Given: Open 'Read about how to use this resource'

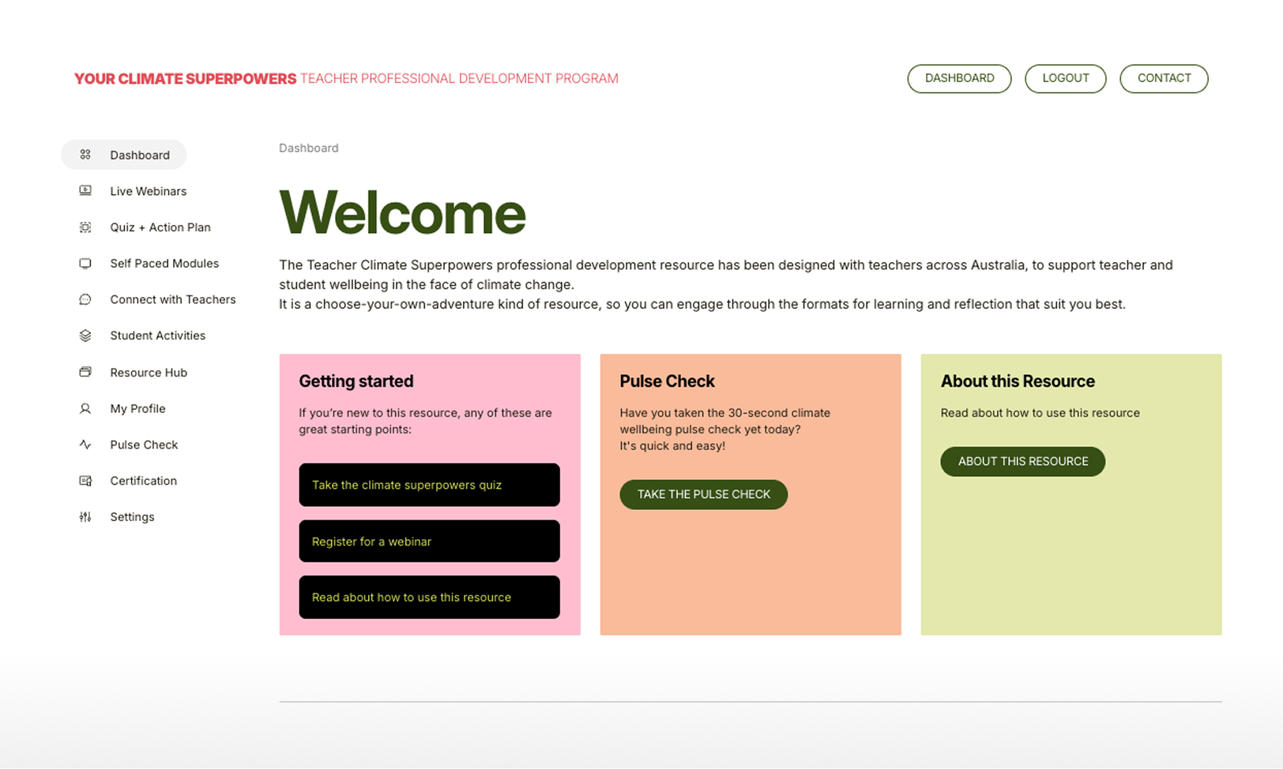Looking at the screenshot, I should point(429,597).
